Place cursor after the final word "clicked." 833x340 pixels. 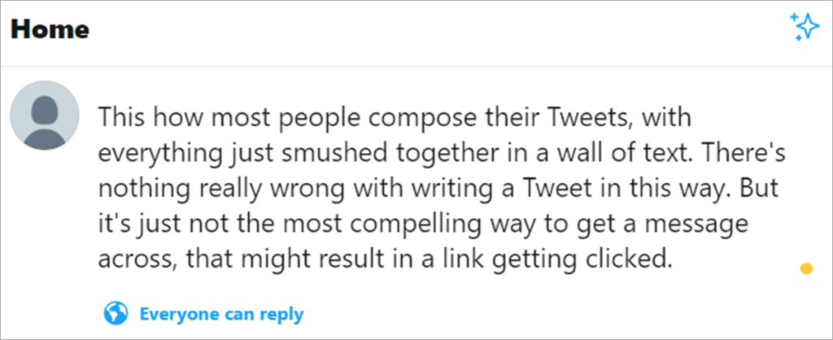click(x=674, y=259)
